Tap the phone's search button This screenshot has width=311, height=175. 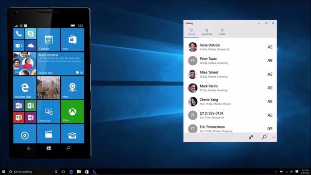(68, 148)
